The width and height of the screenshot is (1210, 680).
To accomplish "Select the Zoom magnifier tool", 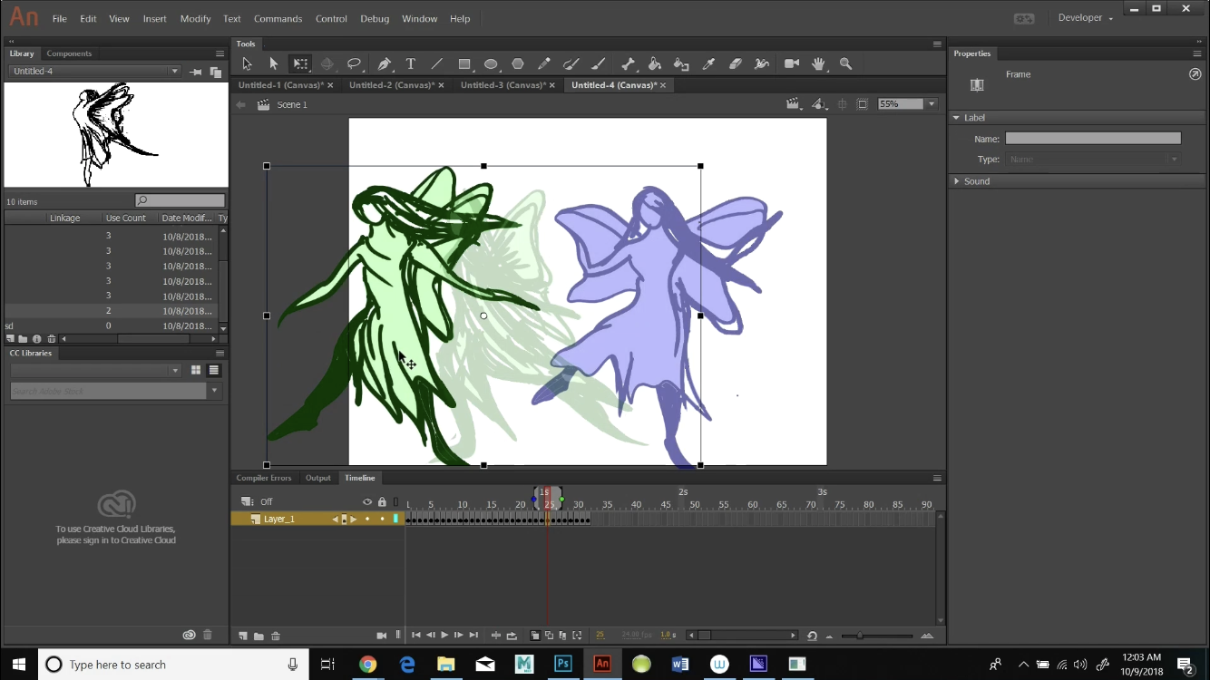I will 845,63.
